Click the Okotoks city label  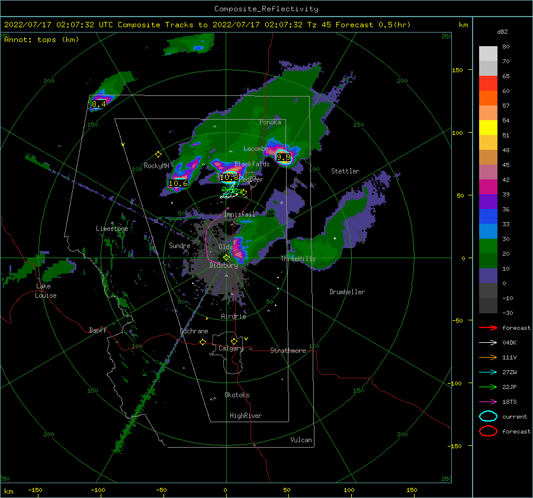pos(237,395)
